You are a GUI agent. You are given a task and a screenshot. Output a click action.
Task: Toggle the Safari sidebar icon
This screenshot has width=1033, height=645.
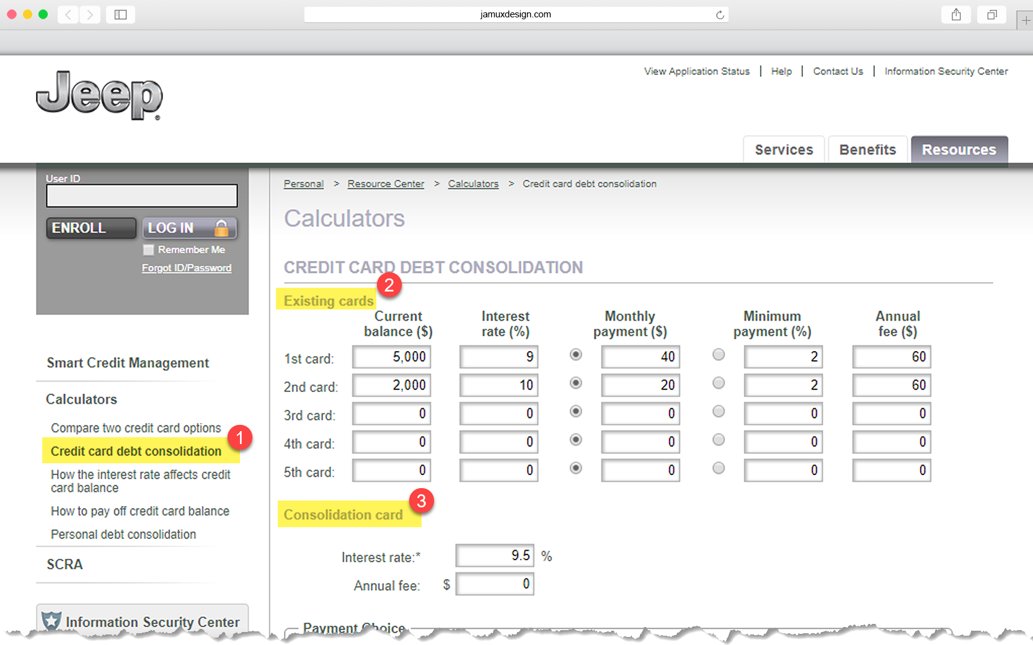tap(120, 14)
